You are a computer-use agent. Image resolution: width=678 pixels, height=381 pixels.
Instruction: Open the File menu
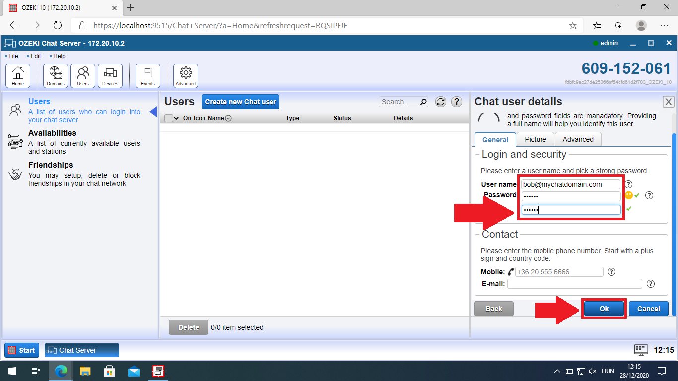(x=13, y=56)
